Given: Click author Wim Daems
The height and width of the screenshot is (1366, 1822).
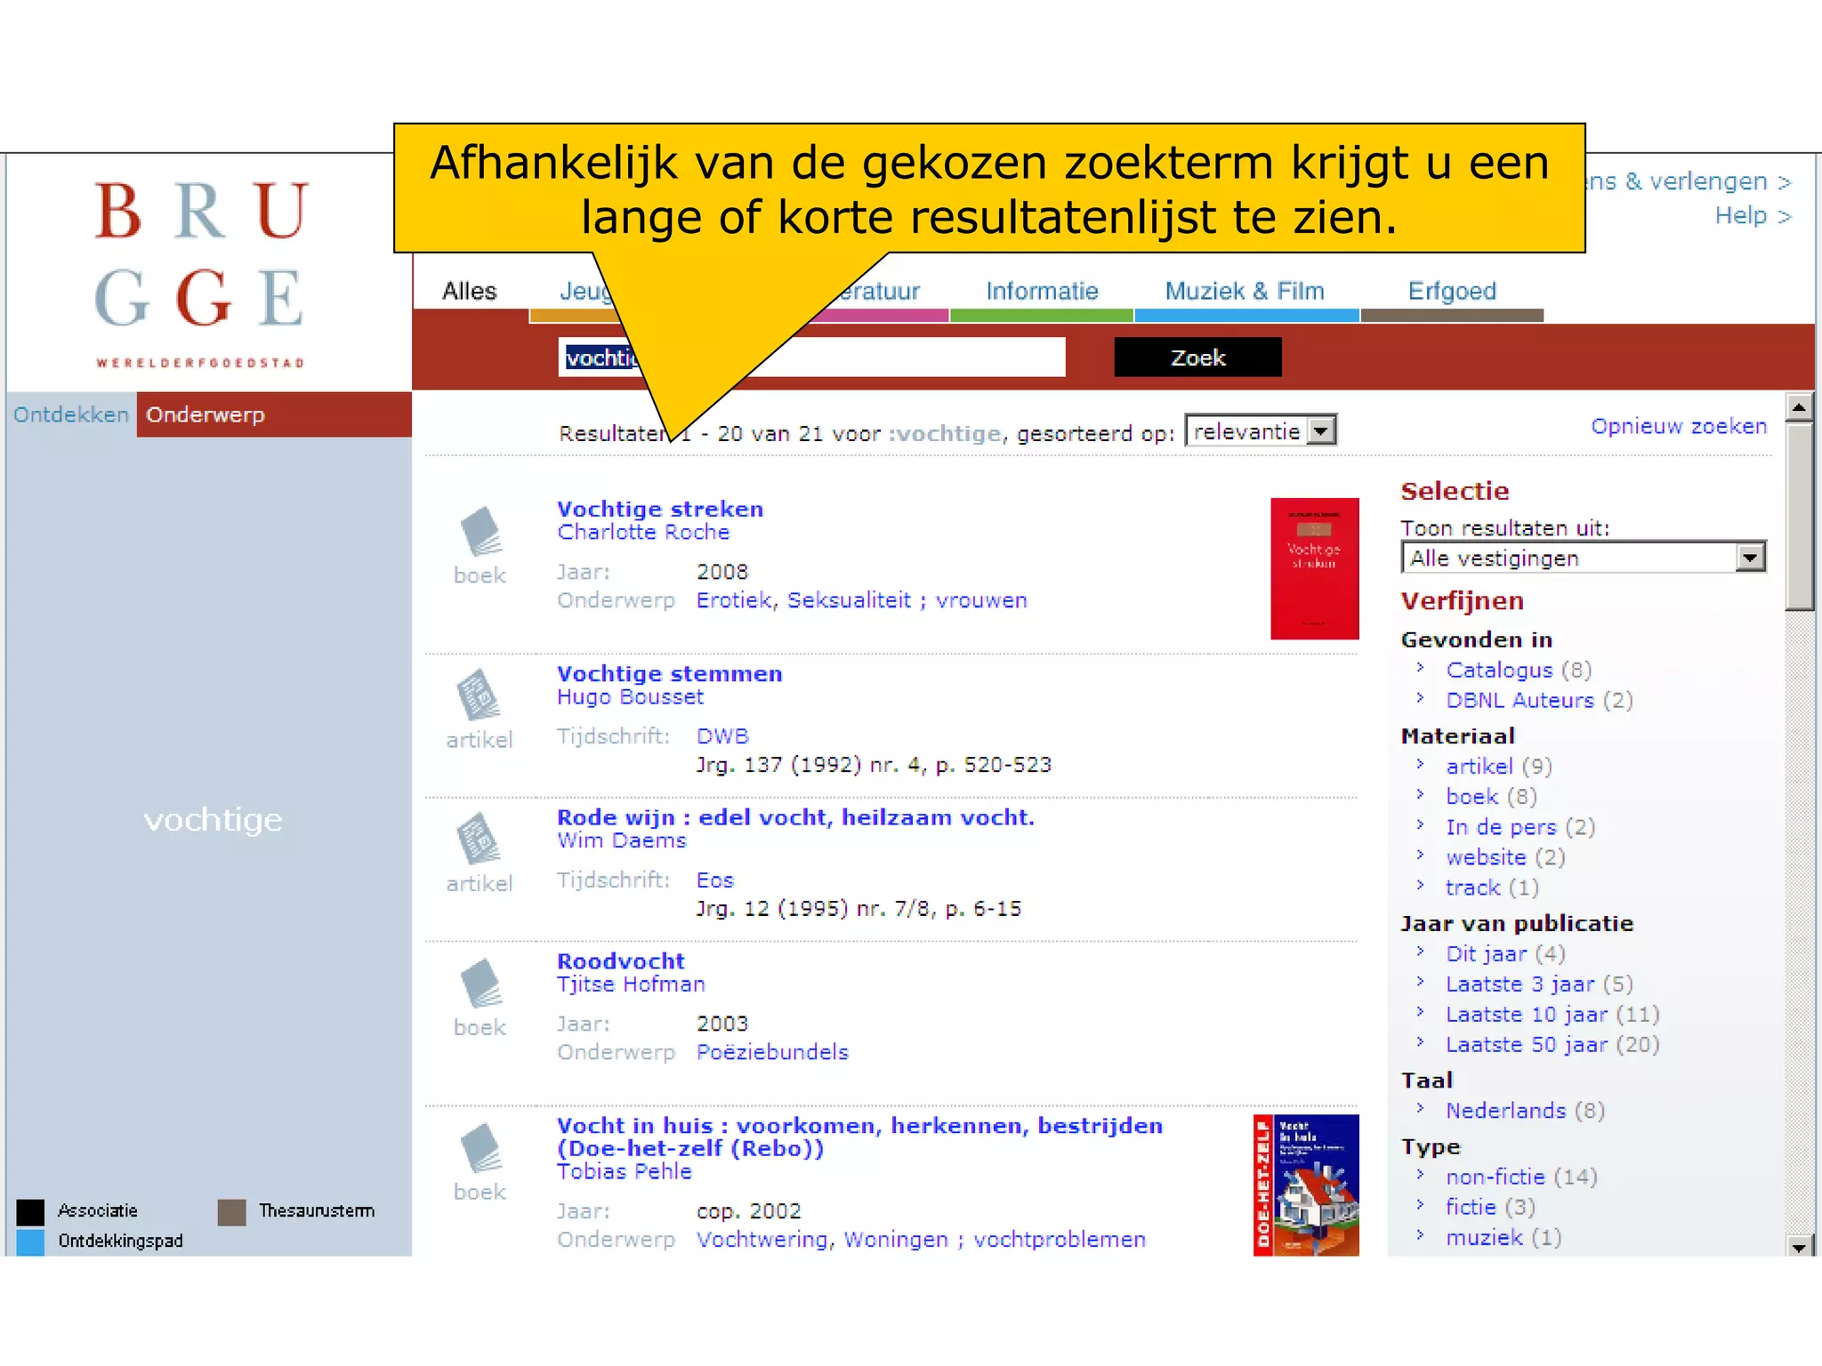Looking at the screenshot, I should coord(622,840).
